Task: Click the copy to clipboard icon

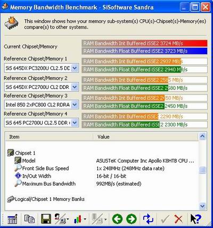Action: (29, 219)
